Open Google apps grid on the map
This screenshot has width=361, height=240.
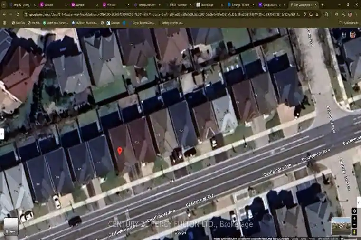[x=344, y=35]
